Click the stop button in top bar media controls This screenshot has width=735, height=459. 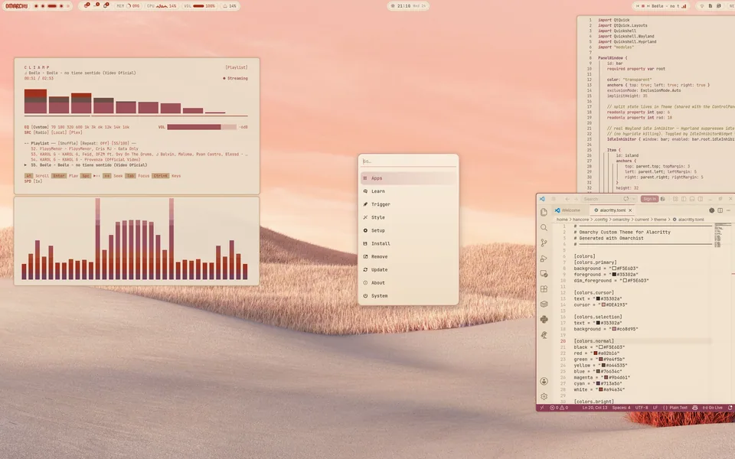pyautogui.click(x=643, y=6)
